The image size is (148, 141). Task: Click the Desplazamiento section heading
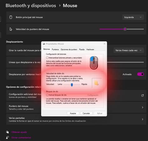coord(14,42)
